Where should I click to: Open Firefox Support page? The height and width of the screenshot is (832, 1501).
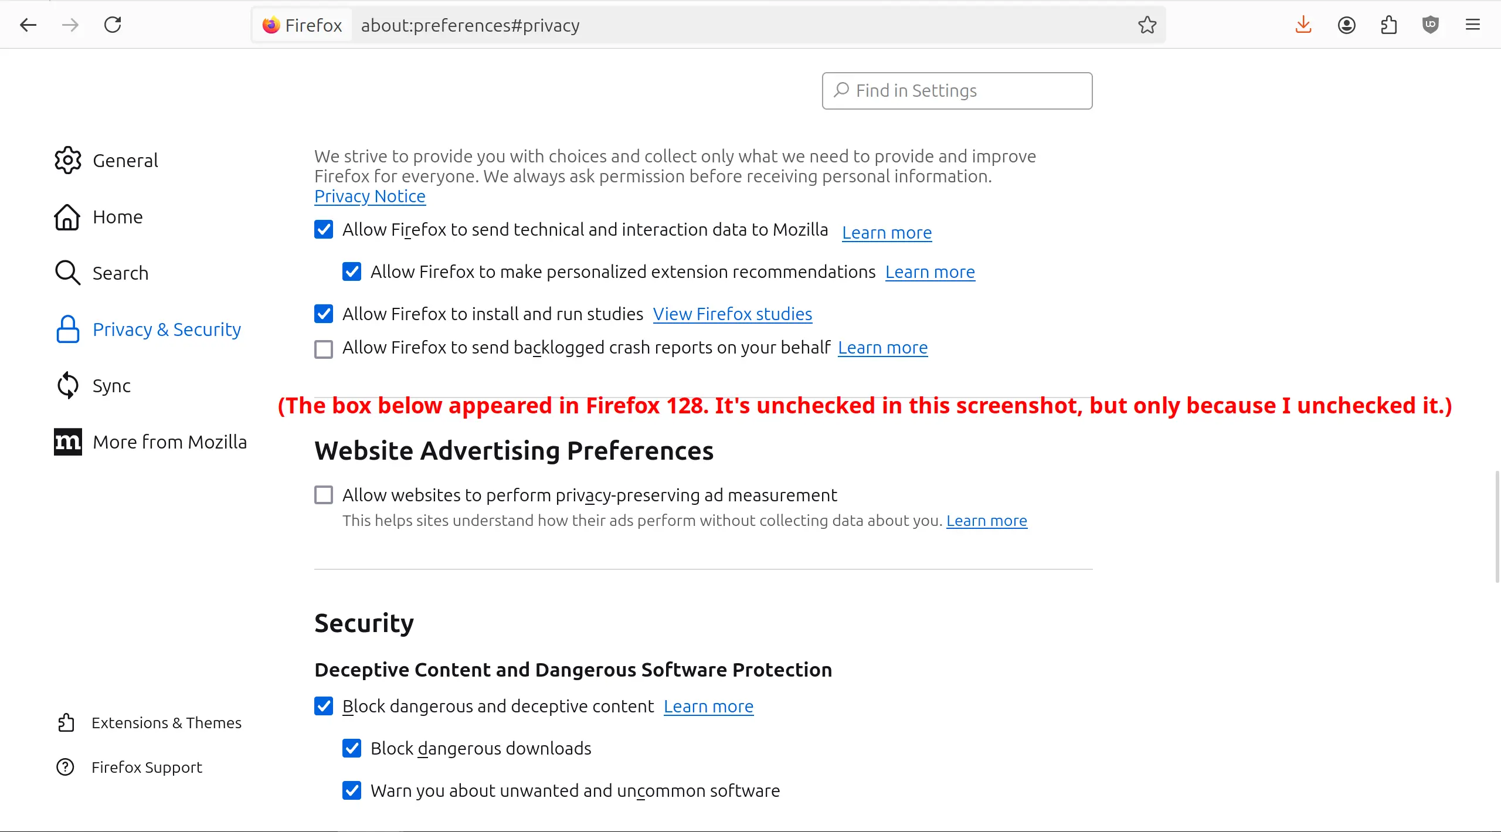(145, 766)
